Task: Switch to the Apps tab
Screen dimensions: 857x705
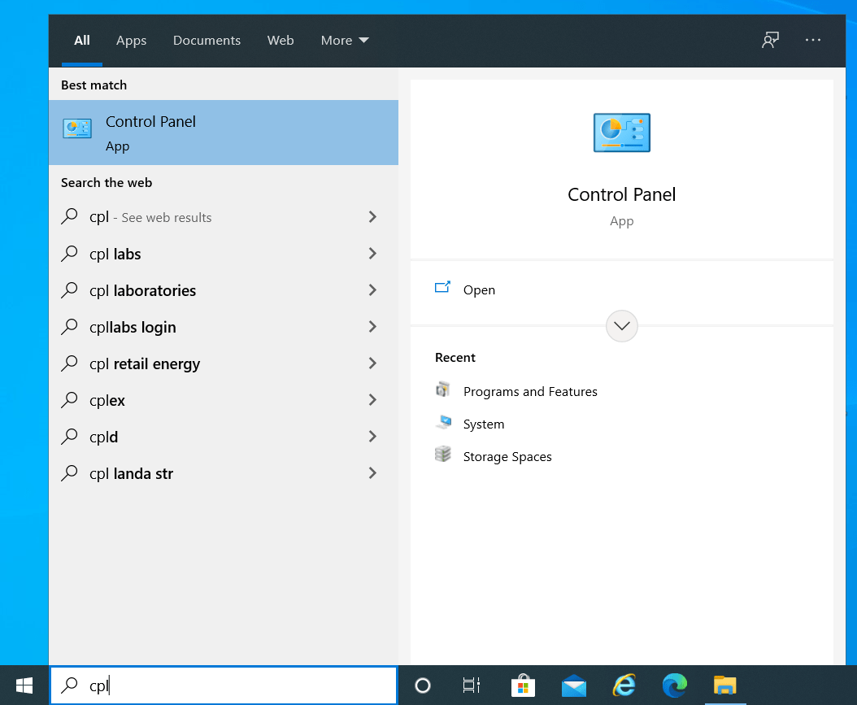Action: (131, 40)
